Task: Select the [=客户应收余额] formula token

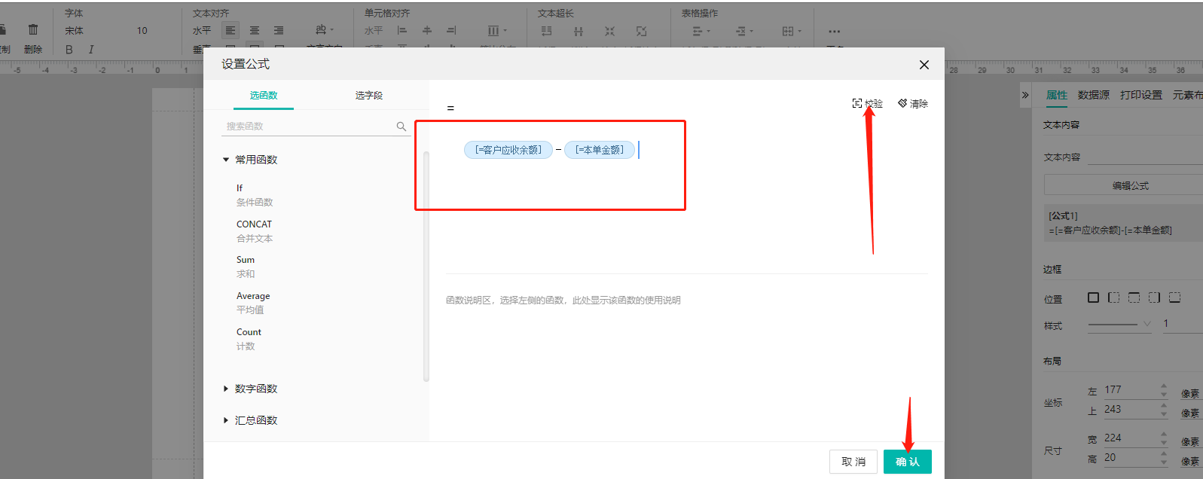Action: point(508,150)
